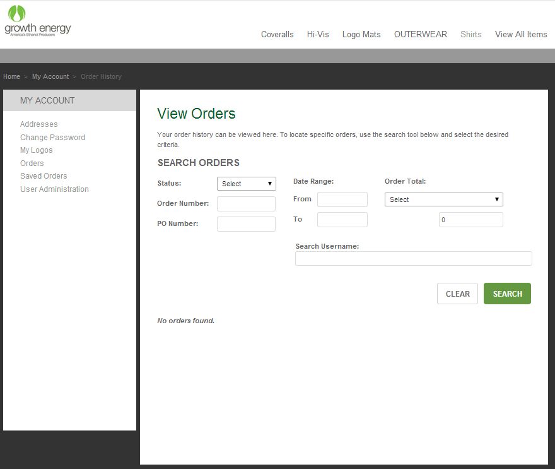
Task: Open Saved Orders in sidebar
Action: tap(44, 176)
